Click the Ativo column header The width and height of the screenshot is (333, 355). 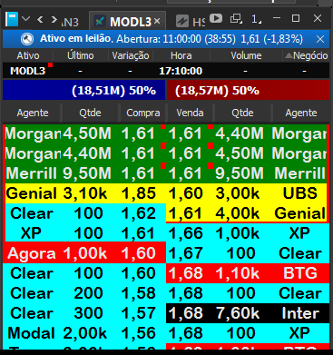[x=28, y=55]
